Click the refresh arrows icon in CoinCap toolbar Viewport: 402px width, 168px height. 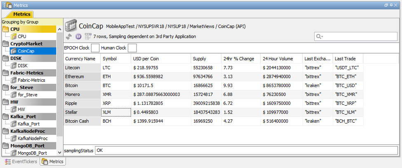pyautogui.click(x=68, y=37)
